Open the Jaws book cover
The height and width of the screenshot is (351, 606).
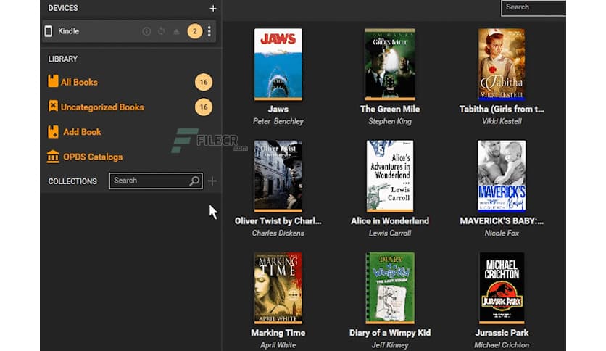[x=278, y=64]
